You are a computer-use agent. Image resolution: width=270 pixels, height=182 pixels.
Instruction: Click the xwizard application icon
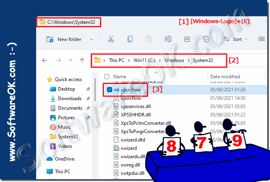click(116, 148)
